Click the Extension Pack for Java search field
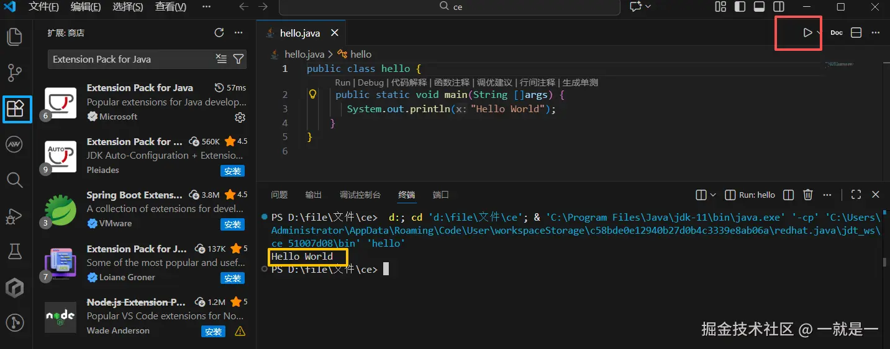The image size is (890, 349). click(130, 60)
